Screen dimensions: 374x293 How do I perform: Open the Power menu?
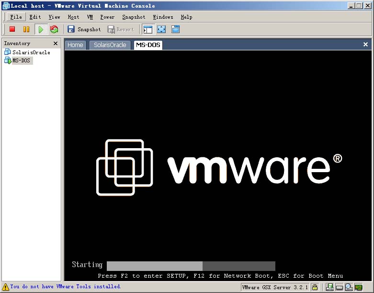(x=107, y=17)
